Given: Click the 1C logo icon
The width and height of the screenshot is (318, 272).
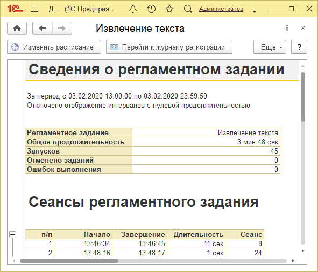Looking at the screenshot, I should point(15,9).
